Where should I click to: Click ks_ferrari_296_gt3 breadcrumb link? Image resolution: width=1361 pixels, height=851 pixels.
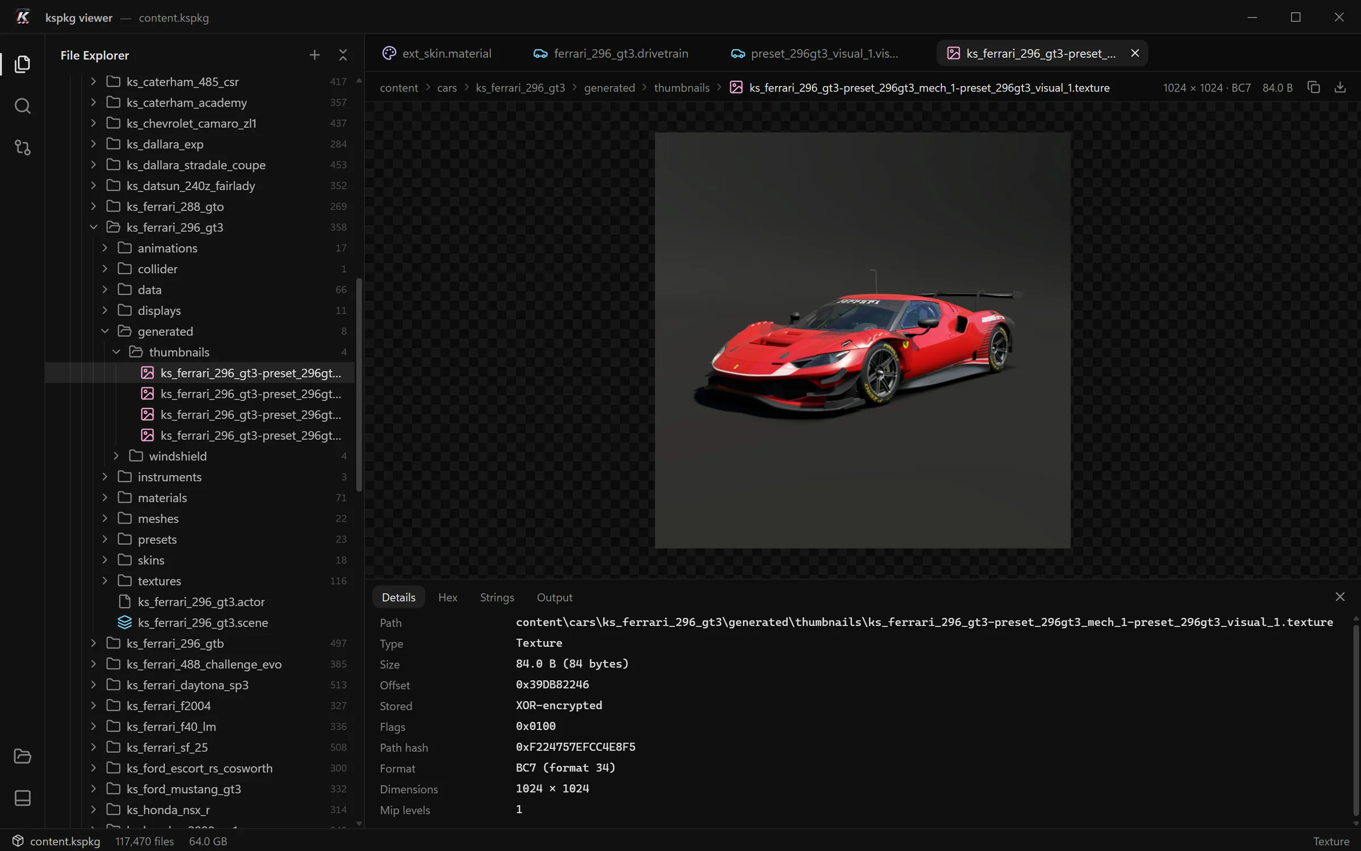pyautogui.click(x=520, y=88)
